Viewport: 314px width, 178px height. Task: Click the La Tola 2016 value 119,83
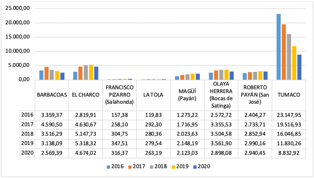click(x=153, y=115)
